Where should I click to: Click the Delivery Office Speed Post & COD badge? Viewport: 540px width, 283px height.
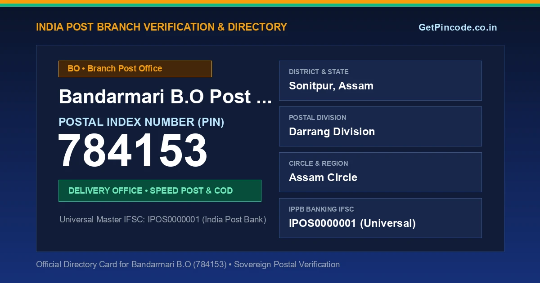coord(160,190)
